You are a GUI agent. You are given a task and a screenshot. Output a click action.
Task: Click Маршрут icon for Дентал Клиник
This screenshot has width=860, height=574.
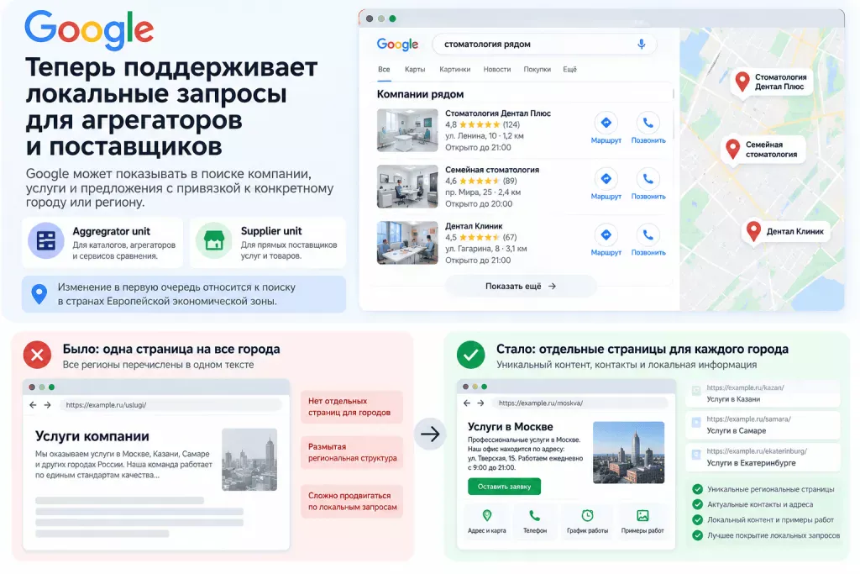(606, 234)
